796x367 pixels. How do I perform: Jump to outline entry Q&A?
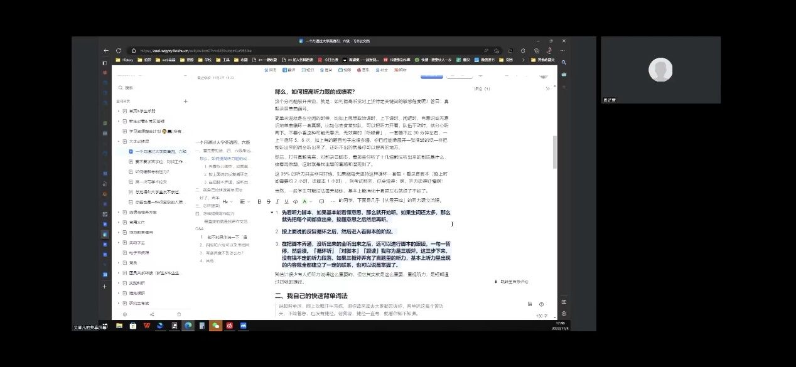pyautogui.click(x=199, y=229)
